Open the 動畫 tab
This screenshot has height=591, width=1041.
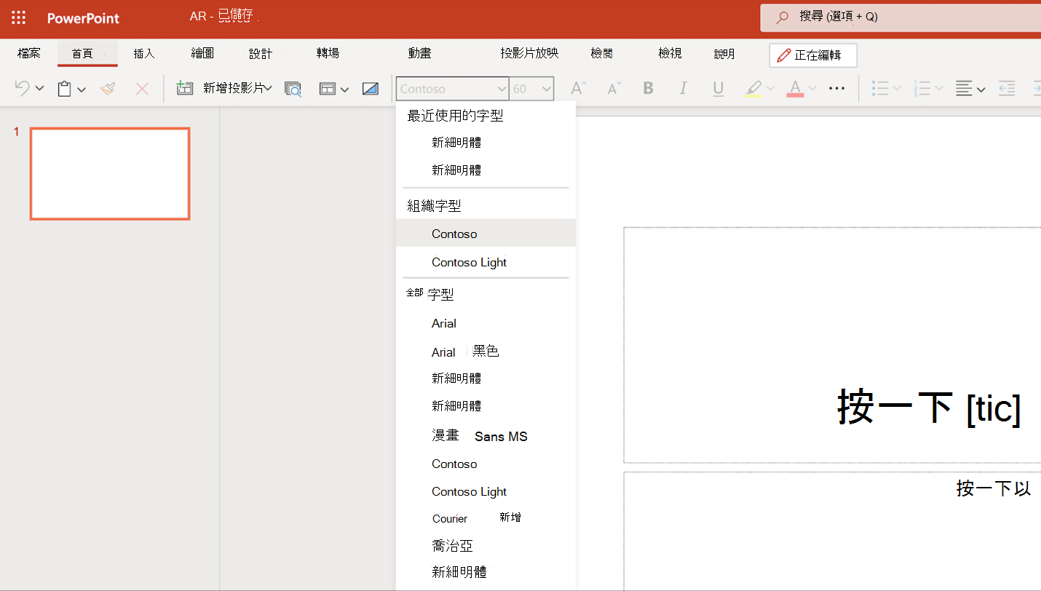click(x=419, y=53)
